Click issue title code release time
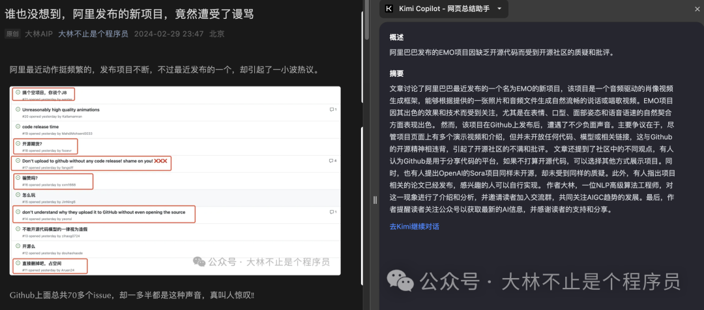Image resolution: width=704 pixels, height=310 pixels. coord(40,127)
